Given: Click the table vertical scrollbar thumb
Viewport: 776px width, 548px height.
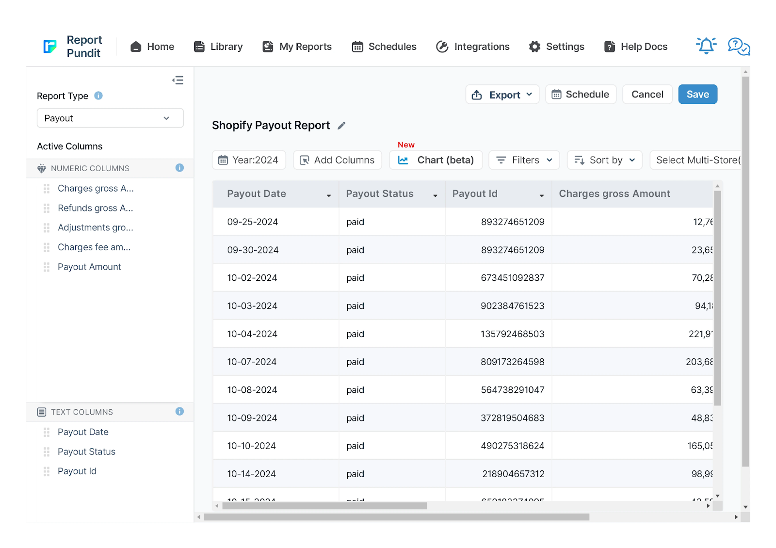Looking at the screenshot, I should 718,298.
